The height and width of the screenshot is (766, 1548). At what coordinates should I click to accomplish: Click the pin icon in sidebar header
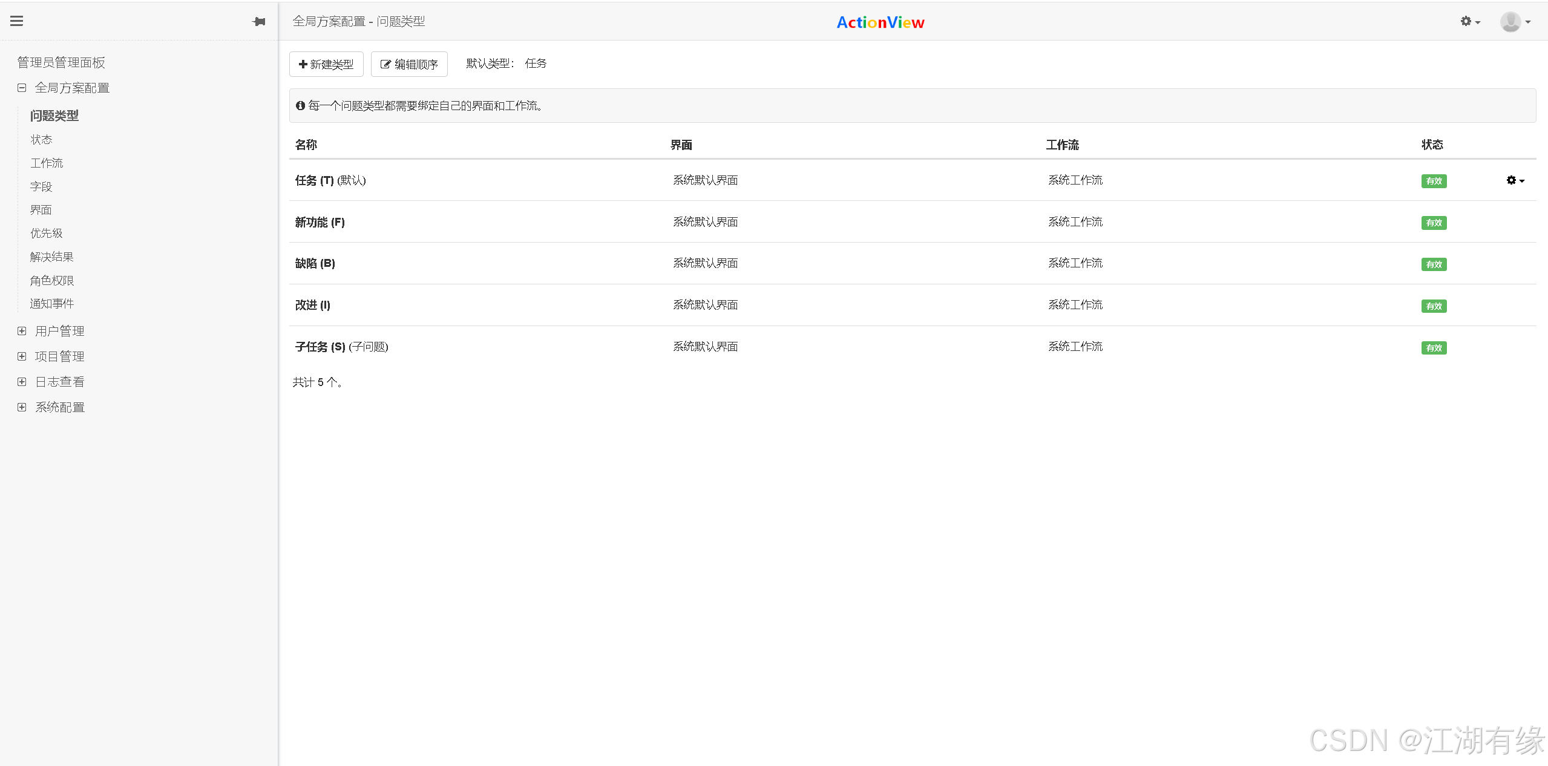(x=259, y=21)
